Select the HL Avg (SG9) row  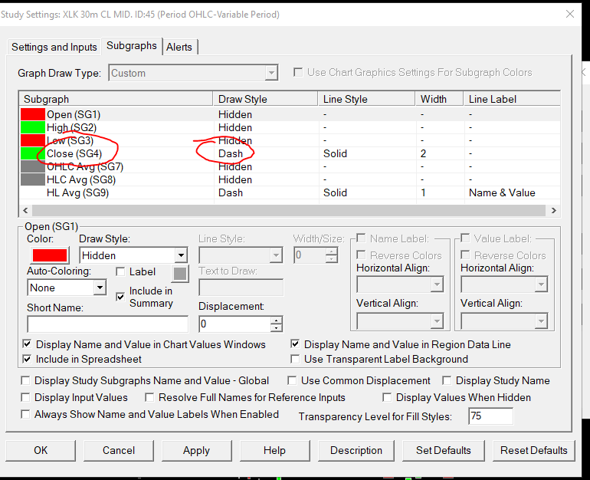coord(290,192)
